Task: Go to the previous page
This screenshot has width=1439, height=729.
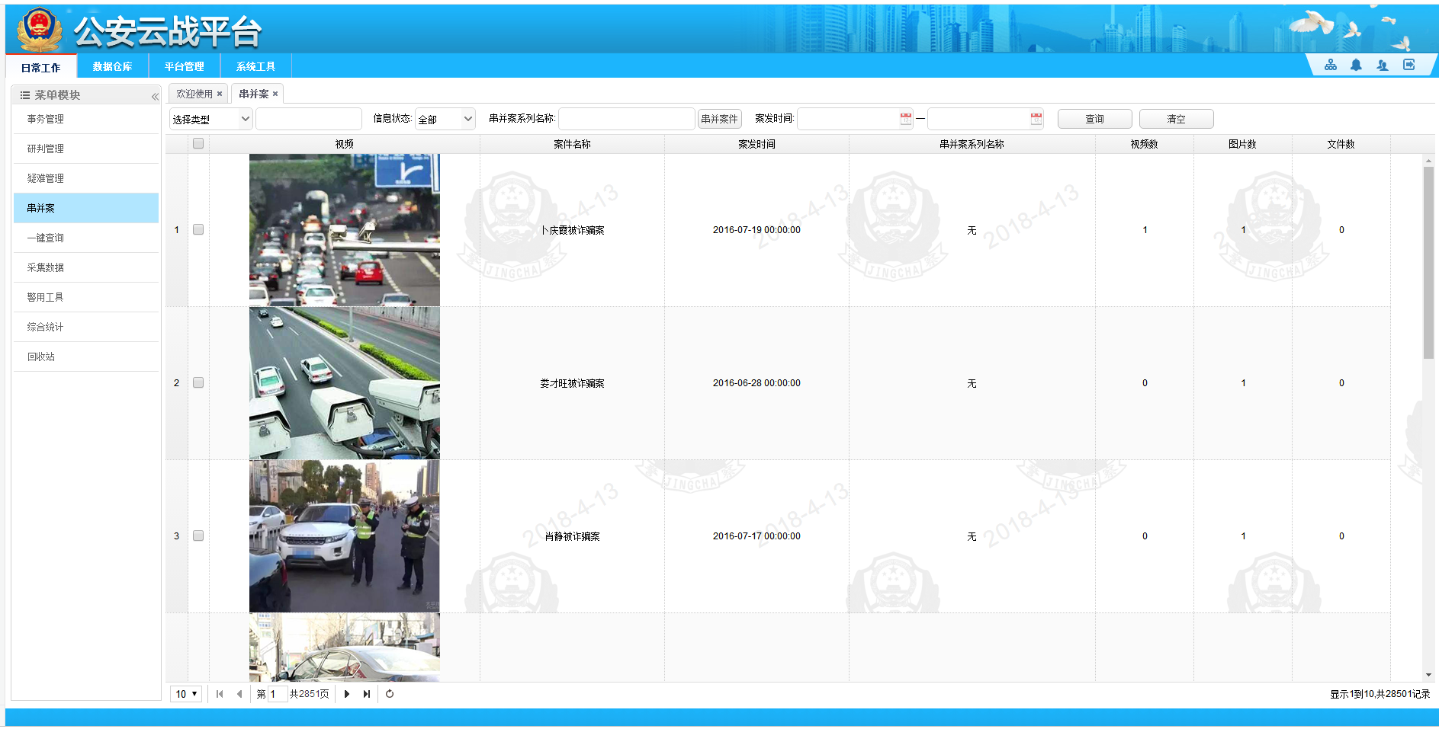Action: point(239,694)
